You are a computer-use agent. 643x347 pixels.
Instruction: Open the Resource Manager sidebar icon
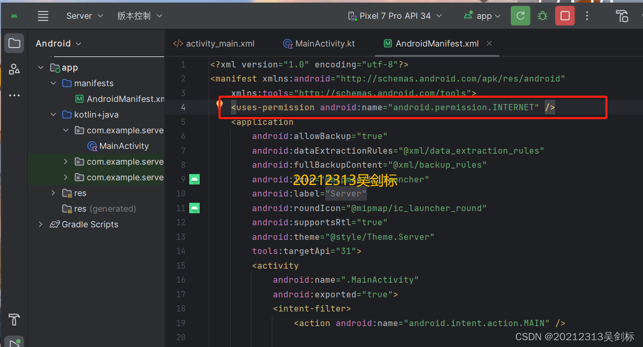14,68
